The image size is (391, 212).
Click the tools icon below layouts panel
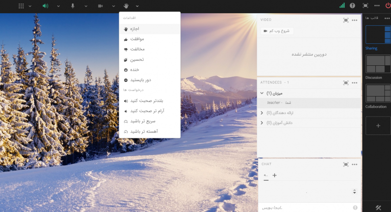(x=378, y=208)
